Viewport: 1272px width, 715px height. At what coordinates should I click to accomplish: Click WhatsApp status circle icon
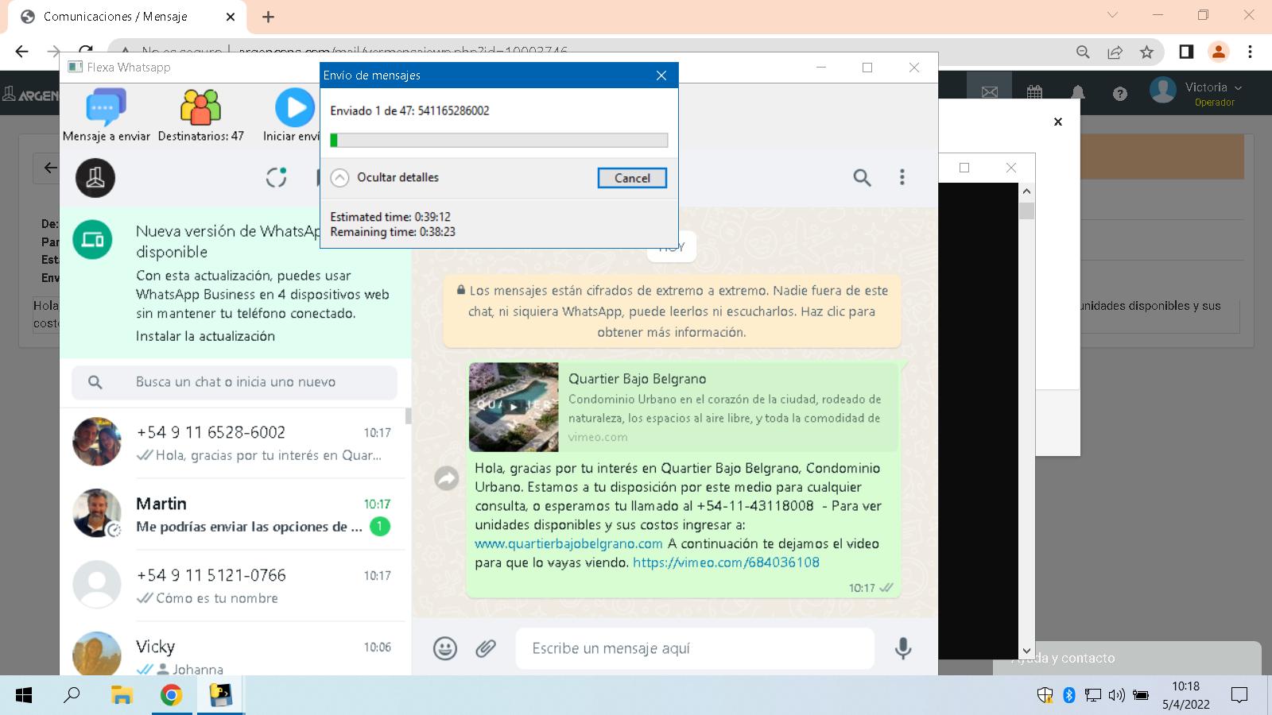[276, 177]
